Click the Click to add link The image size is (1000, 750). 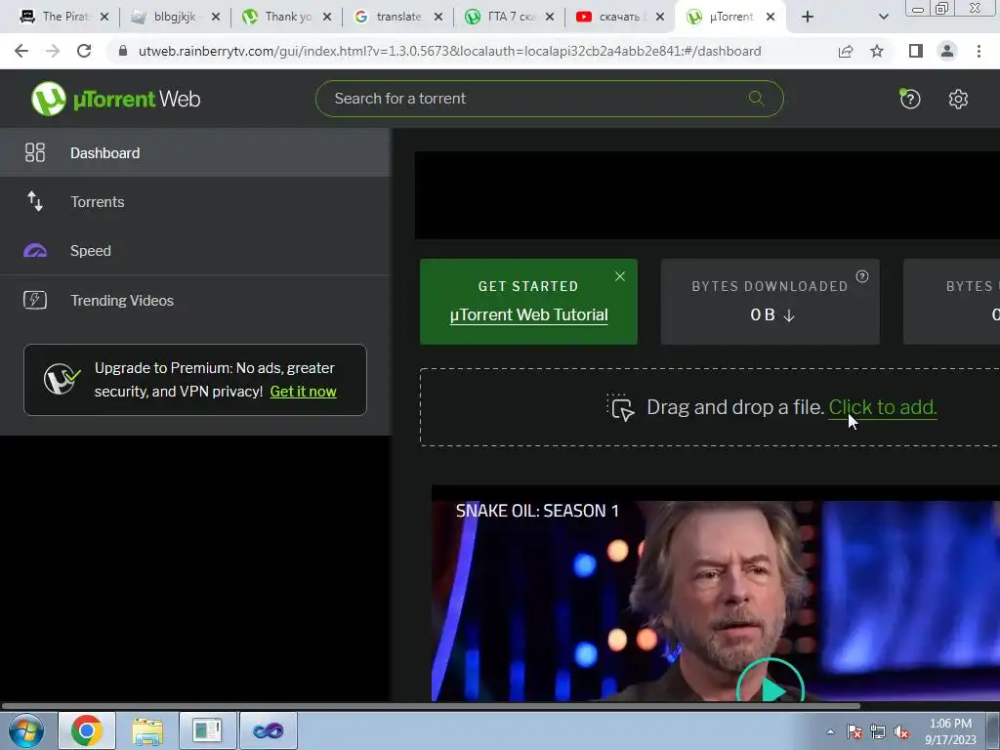(883, 407)
